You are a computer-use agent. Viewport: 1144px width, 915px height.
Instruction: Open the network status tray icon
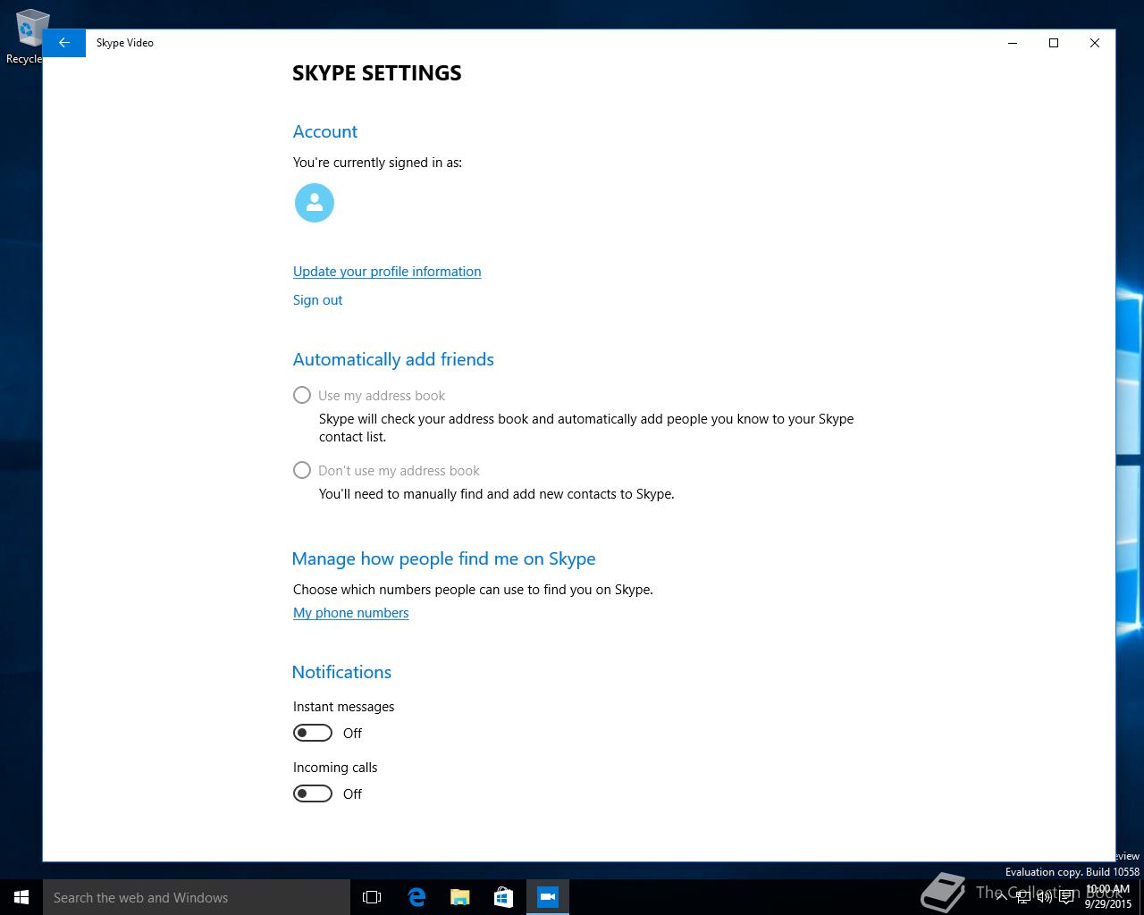tap(1023, 897)
